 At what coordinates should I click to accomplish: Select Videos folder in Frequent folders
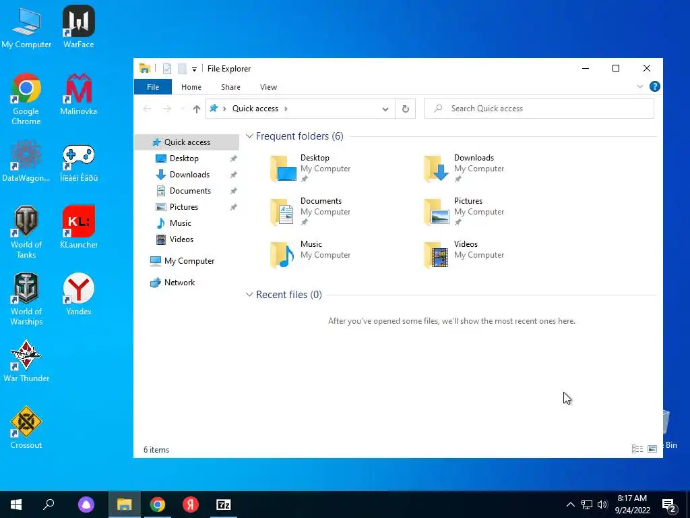click(464, 254)
